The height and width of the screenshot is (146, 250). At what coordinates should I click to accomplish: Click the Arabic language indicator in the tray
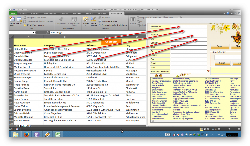point(213,135)
